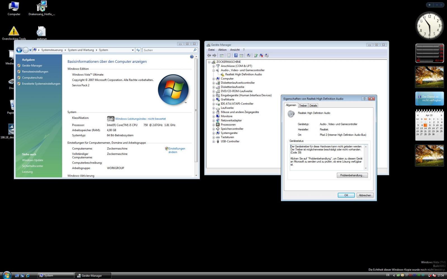Click Abbrechen in the properties dialog
Screen dimensions: 447x279
(365, 195)
